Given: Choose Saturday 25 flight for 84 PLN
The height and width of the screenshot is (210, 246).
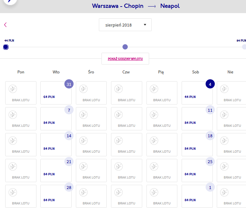Looking at the screenshot, I should pyautogui.click(x=197, y=170).
